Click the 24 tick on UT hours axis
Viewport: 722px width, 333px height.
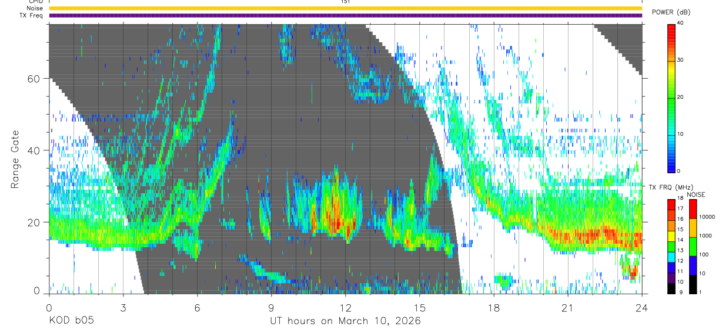pos(642,308)
